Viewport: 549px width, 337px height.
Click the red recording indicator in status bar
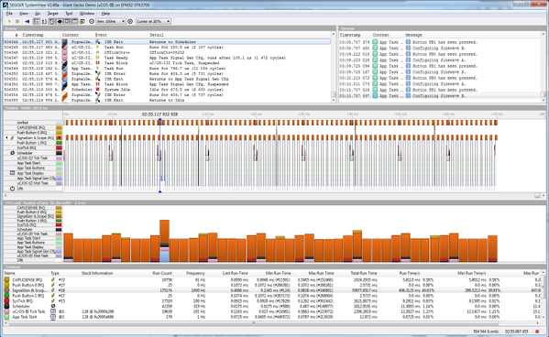[537, 332]
